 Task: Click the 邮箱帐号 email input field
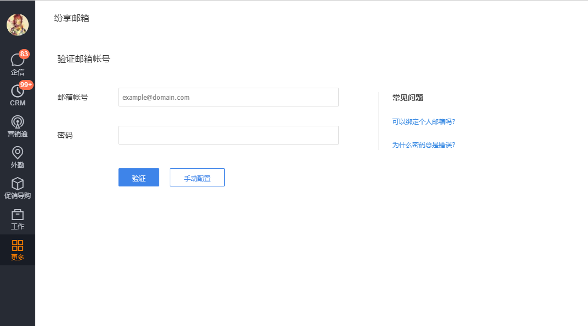[228, 97]
